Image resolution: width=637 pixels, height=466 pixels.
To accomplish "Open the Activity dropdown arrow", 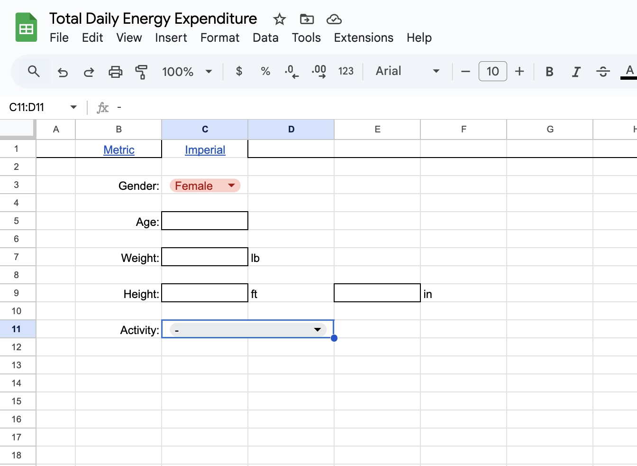I will (x=318, y=329).
